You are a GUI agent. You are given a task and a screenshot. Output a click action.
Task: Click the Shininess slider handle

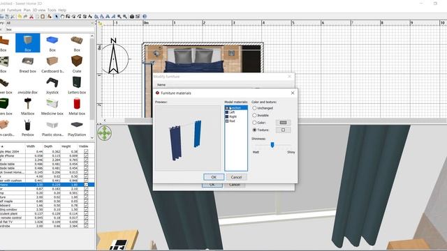272,145
